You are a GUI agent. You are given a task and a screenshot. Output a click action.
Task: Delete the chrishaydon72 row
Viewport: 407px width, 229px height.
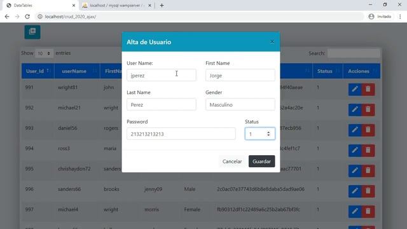(x=368, y=170)
